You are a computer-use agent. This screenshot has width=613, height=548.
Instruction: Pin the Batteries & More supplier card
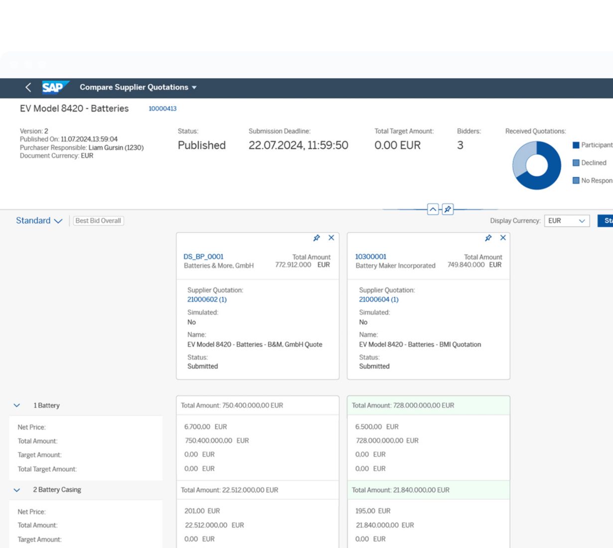tap(316, 238)
